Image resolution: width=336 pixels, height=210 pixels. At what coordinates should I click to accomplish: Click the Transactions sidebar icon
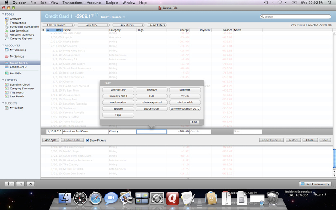pyautogui.click(x=7, y=23)
